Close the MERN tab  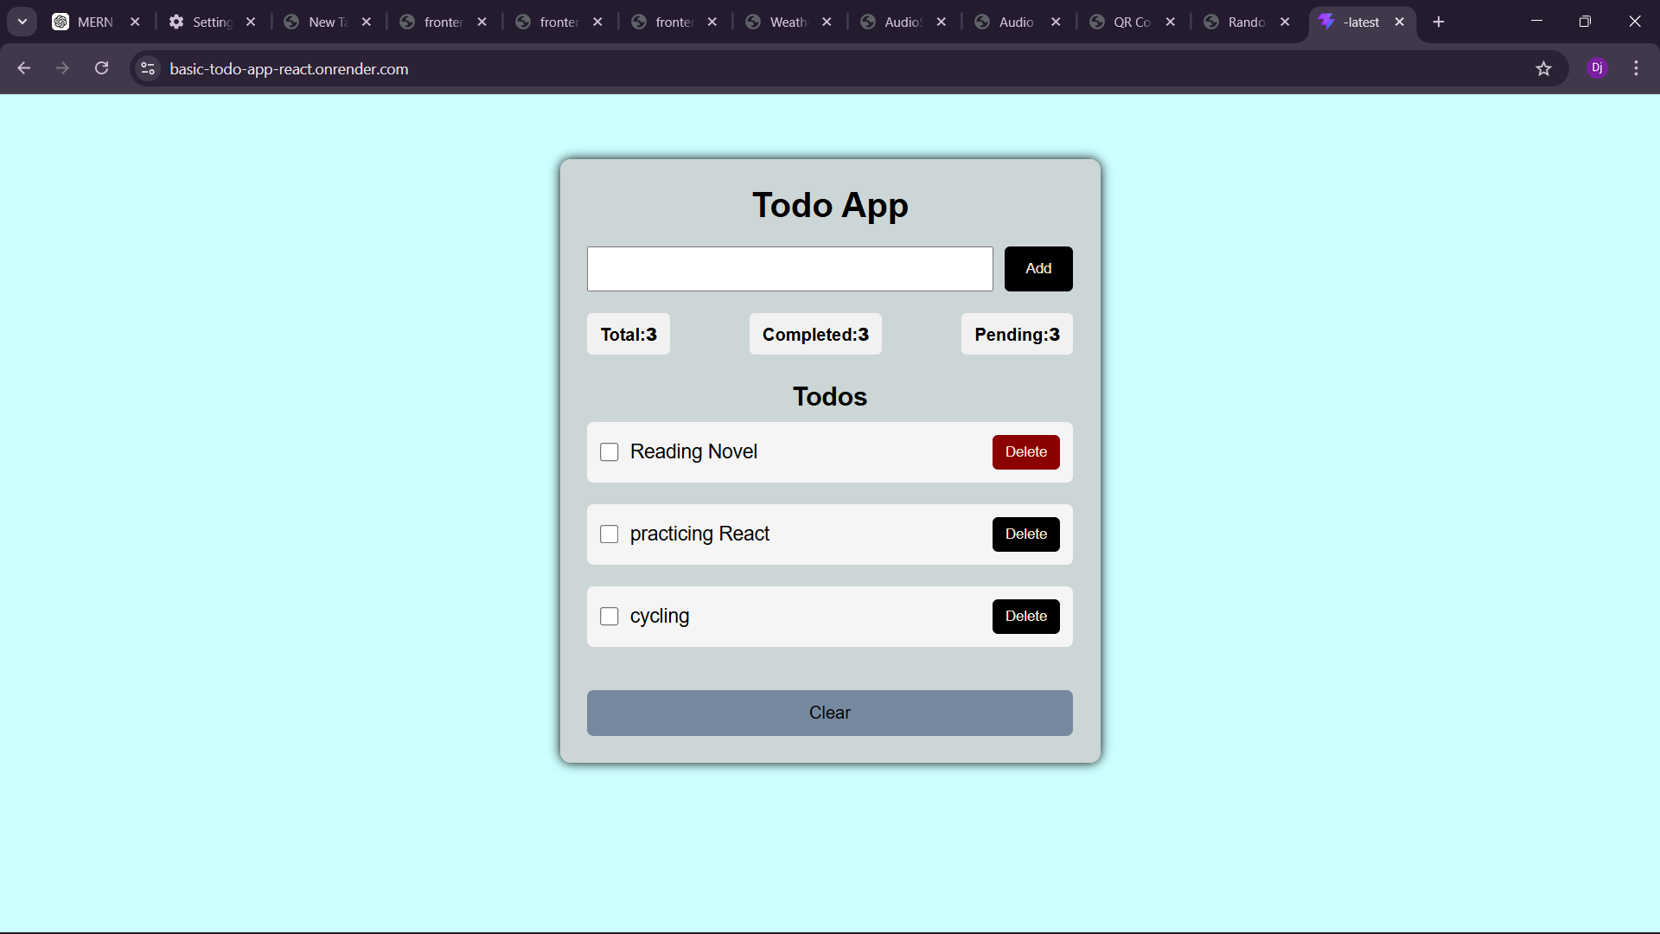(135, 22)
